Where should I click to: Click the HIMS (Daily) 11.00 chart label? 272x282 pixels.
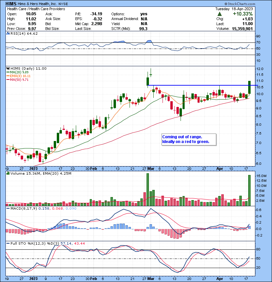pos(29,69)
